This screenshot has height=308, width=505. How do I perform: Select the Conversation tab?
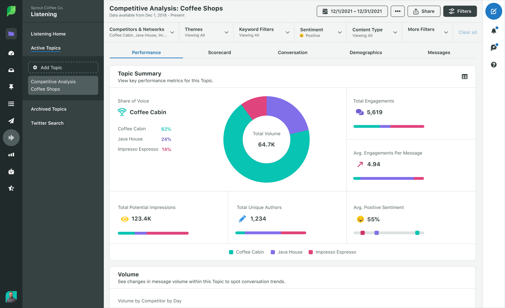click(x=293, y=52)
